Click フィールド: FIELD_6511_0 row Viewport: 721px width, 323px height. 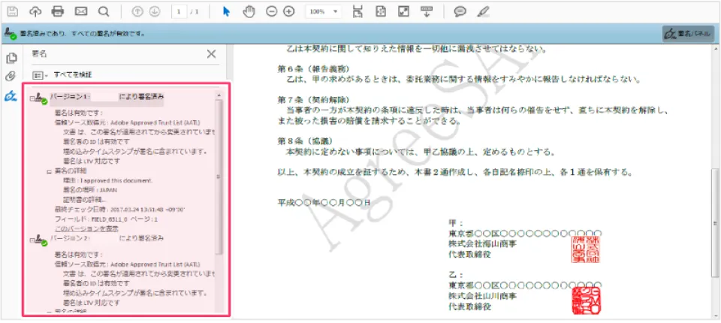(106, 219)
